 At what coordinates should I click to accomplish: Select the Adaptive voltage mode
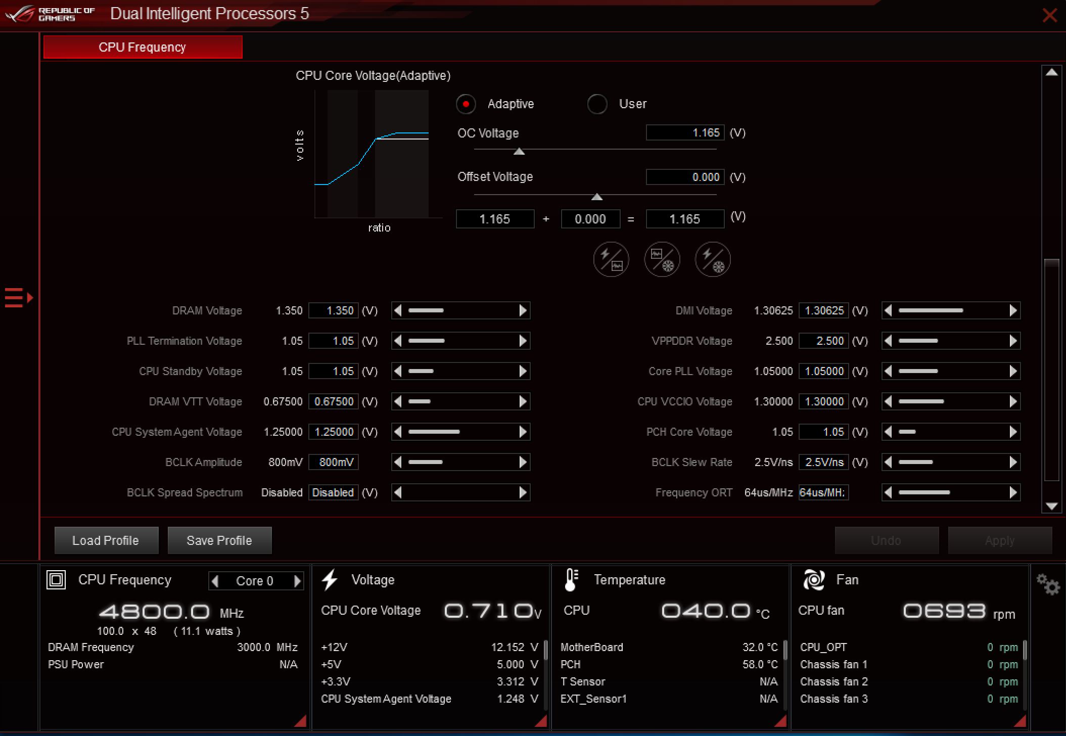point(466,104)
